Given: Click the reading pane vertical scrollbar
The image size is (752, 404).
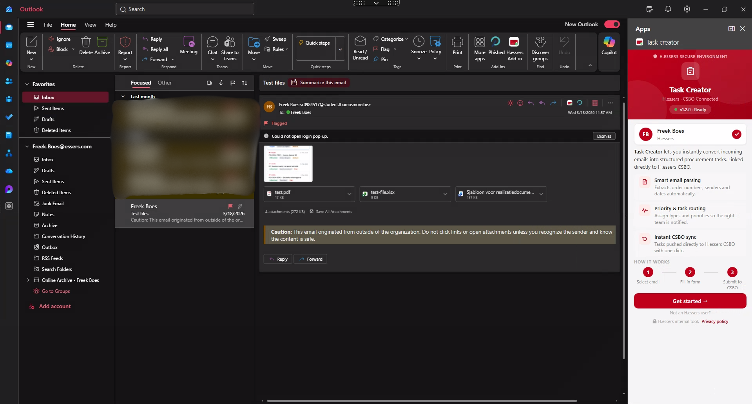Looking at the screenshot, I should pos(623,231).
